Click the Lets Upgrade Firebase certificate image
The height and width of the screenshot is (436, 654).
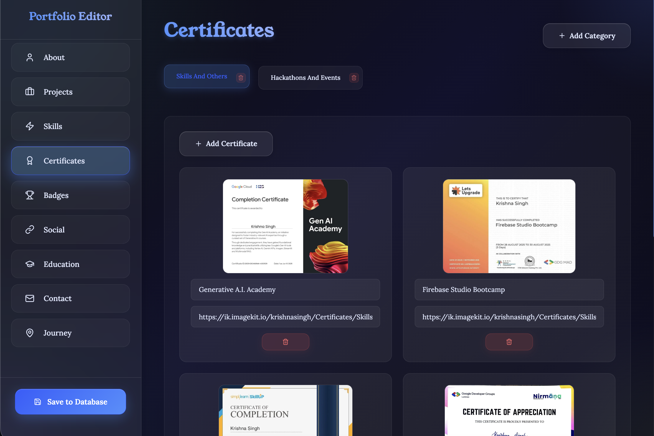509,226
